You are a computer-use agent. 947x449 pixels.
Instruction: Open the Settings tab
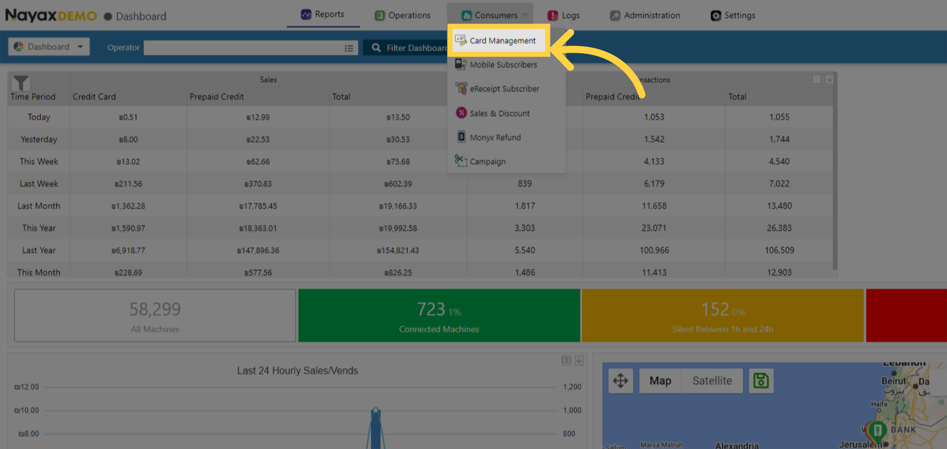click(733, 15)
